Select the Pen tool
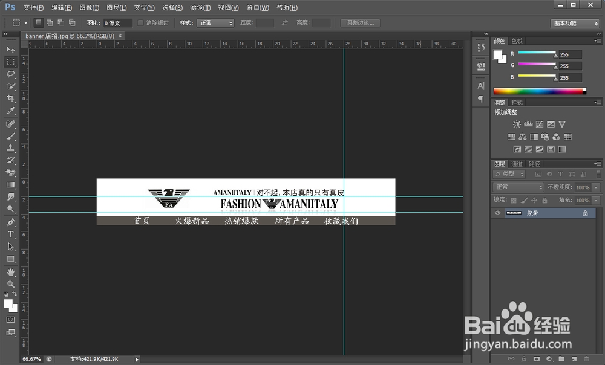 tap(10, 222)
